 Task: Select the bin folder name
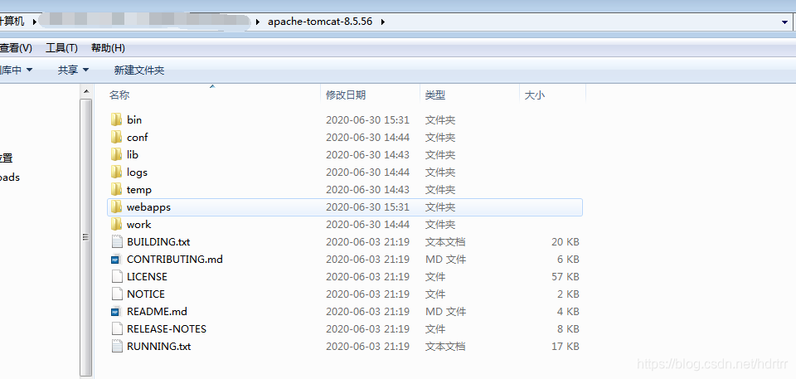coord(134,120)
